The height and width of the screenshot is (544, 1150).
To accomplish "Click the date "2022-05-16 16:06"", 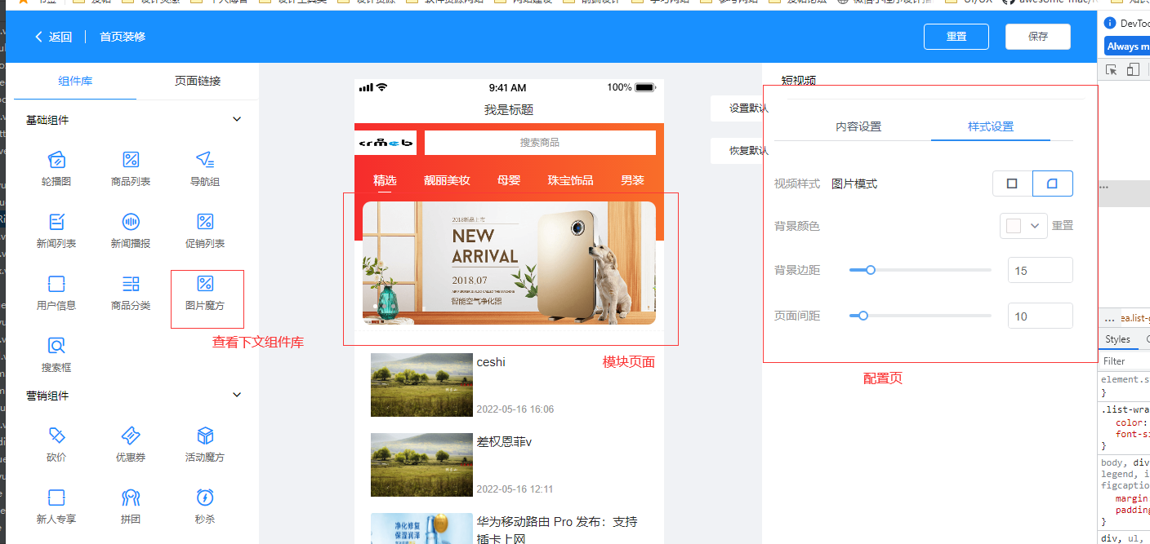I will 515,409.
